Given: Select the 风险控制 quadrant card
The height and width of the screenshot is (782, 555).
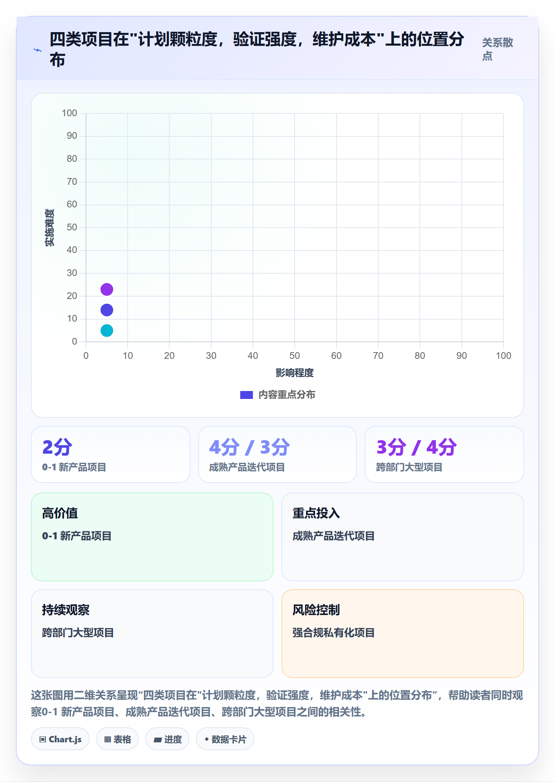Looking at the screenshot, I should click(x=403, y=634).
